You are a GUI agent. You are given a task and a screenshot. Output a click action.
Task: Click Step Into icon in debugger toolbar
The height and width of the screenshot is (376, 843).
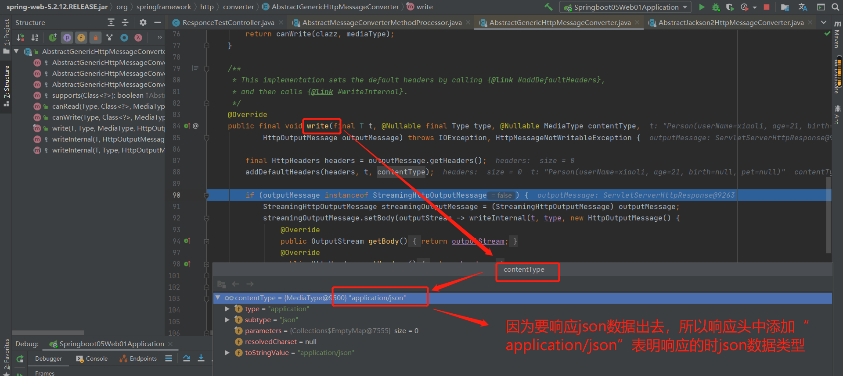click(201, 358)
